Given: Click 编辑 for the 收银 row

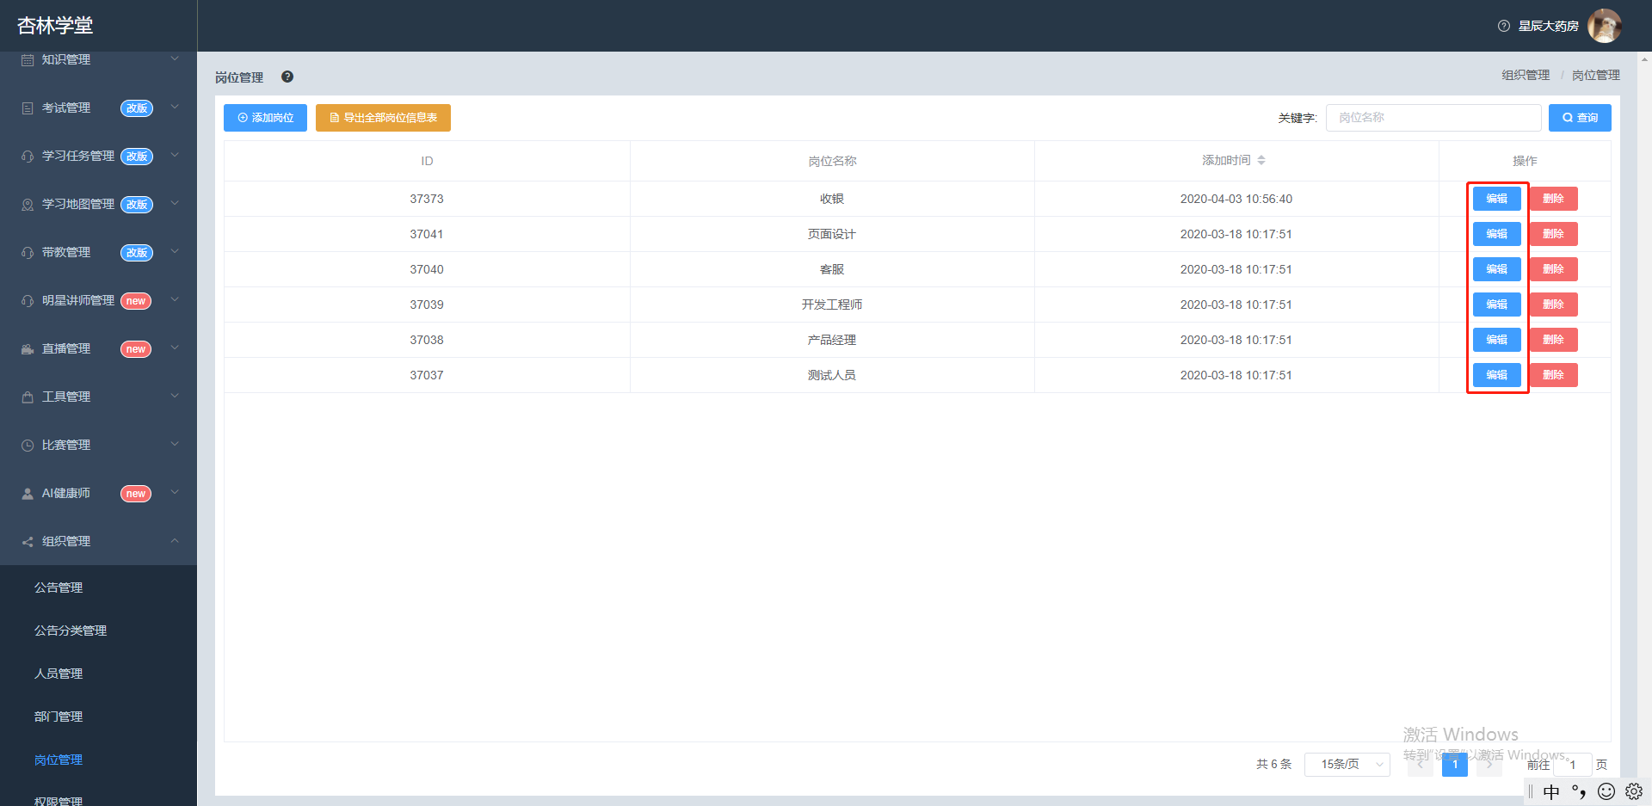Looking at the screenshot, I should point(1497,199).
